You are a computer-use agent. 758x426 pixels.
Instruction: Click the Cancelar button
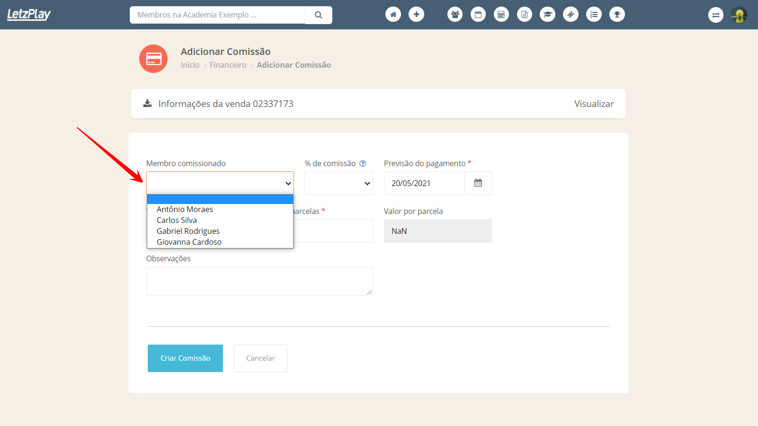click(260, 358)
